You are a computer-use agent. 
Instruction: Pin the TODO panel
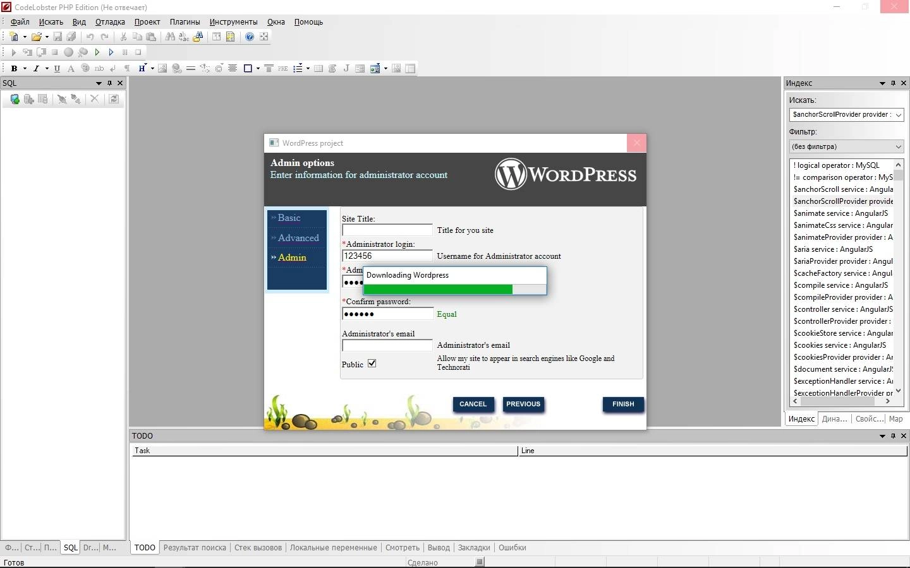[x=893, y=436]
